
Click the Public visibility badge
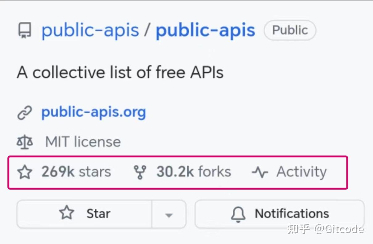click(x=290, y=30)
